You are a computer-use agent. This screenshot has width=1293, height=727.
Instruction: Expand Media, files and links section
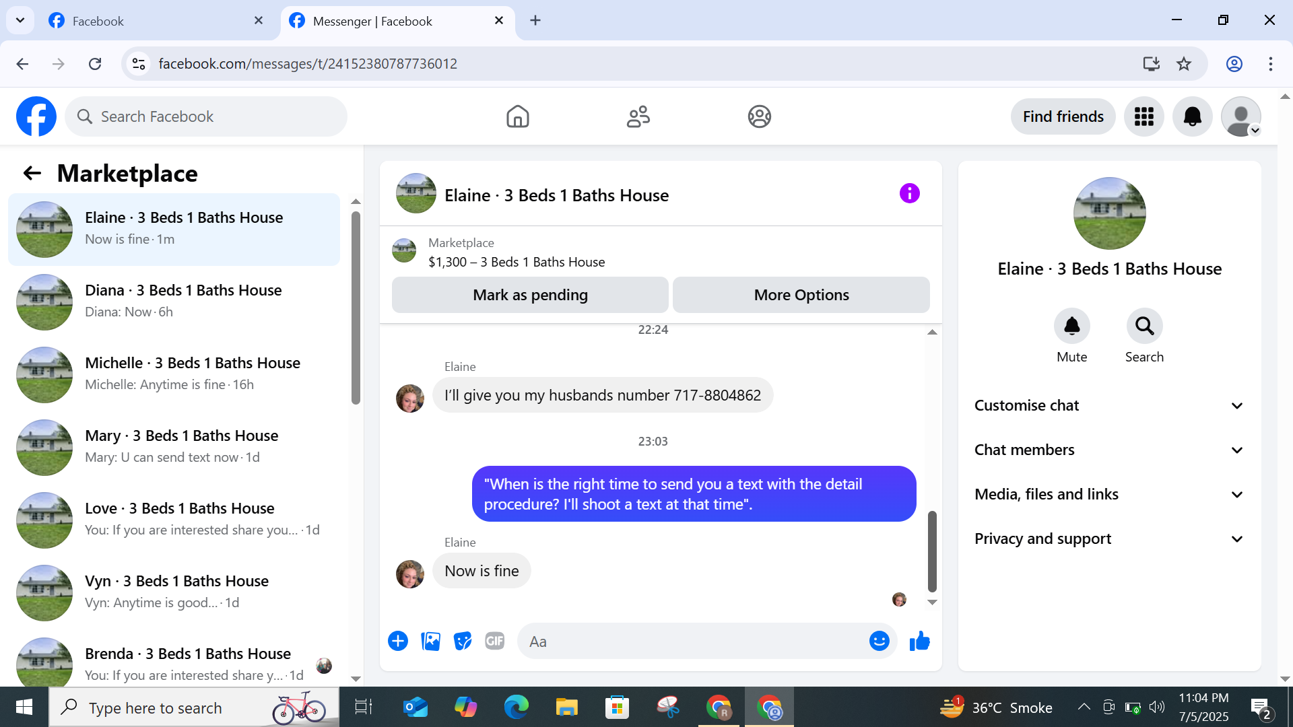click(1109, 494)
